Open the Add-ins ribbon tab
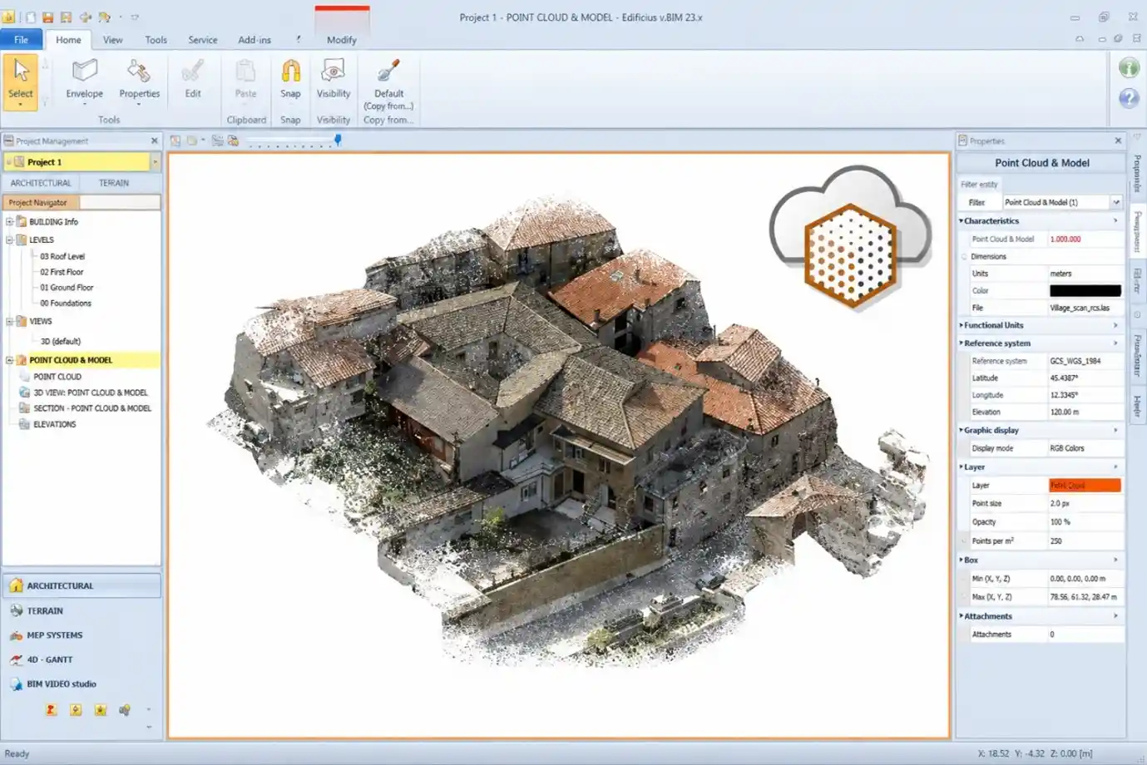This screenshot has width=1147, height=765. click(255, 39)
